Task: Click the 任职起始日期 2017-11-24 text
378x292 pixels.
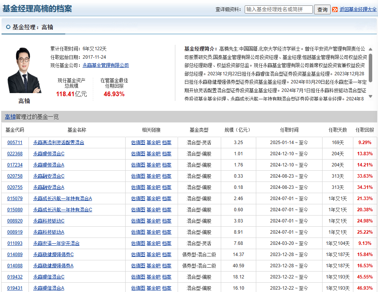Action: tap(78, 57)
